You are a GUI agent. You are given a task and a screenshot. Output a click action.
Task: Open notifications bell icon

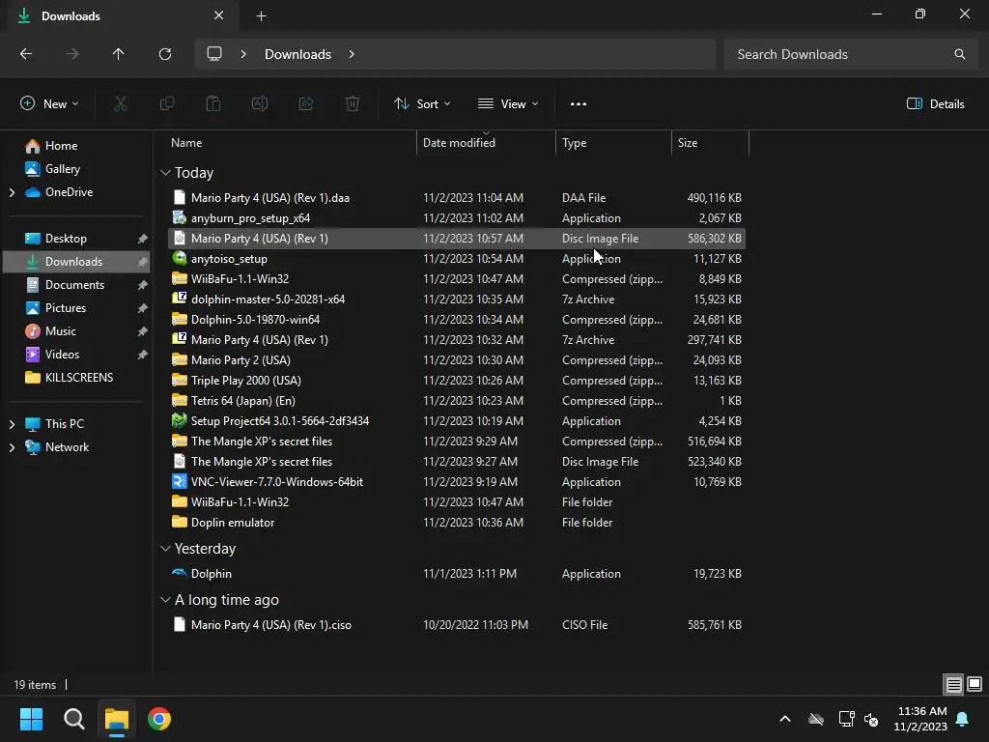coord(963,719)
